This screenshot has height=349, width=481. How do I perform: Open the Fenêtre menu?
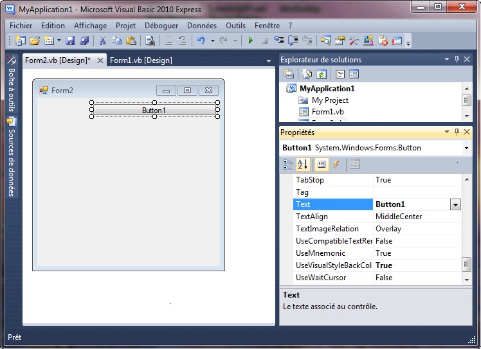click(267, 26)
